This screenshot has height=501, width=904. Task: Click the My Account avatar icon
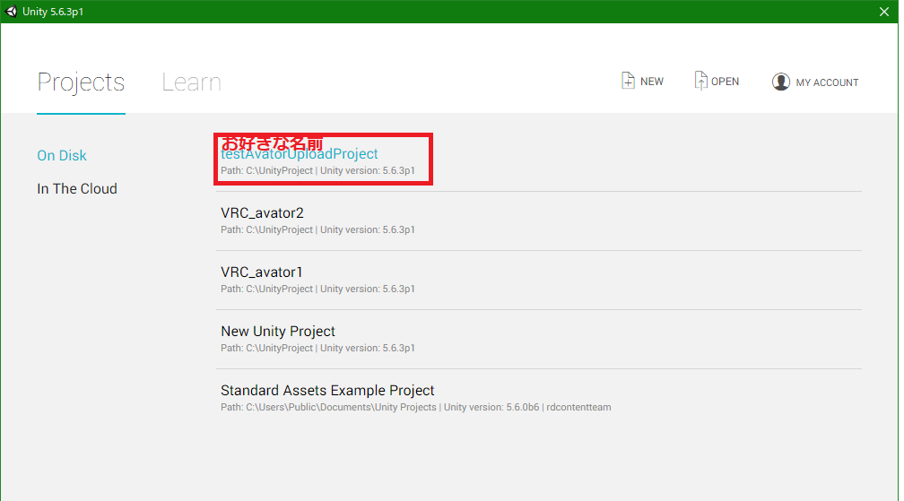780,82
